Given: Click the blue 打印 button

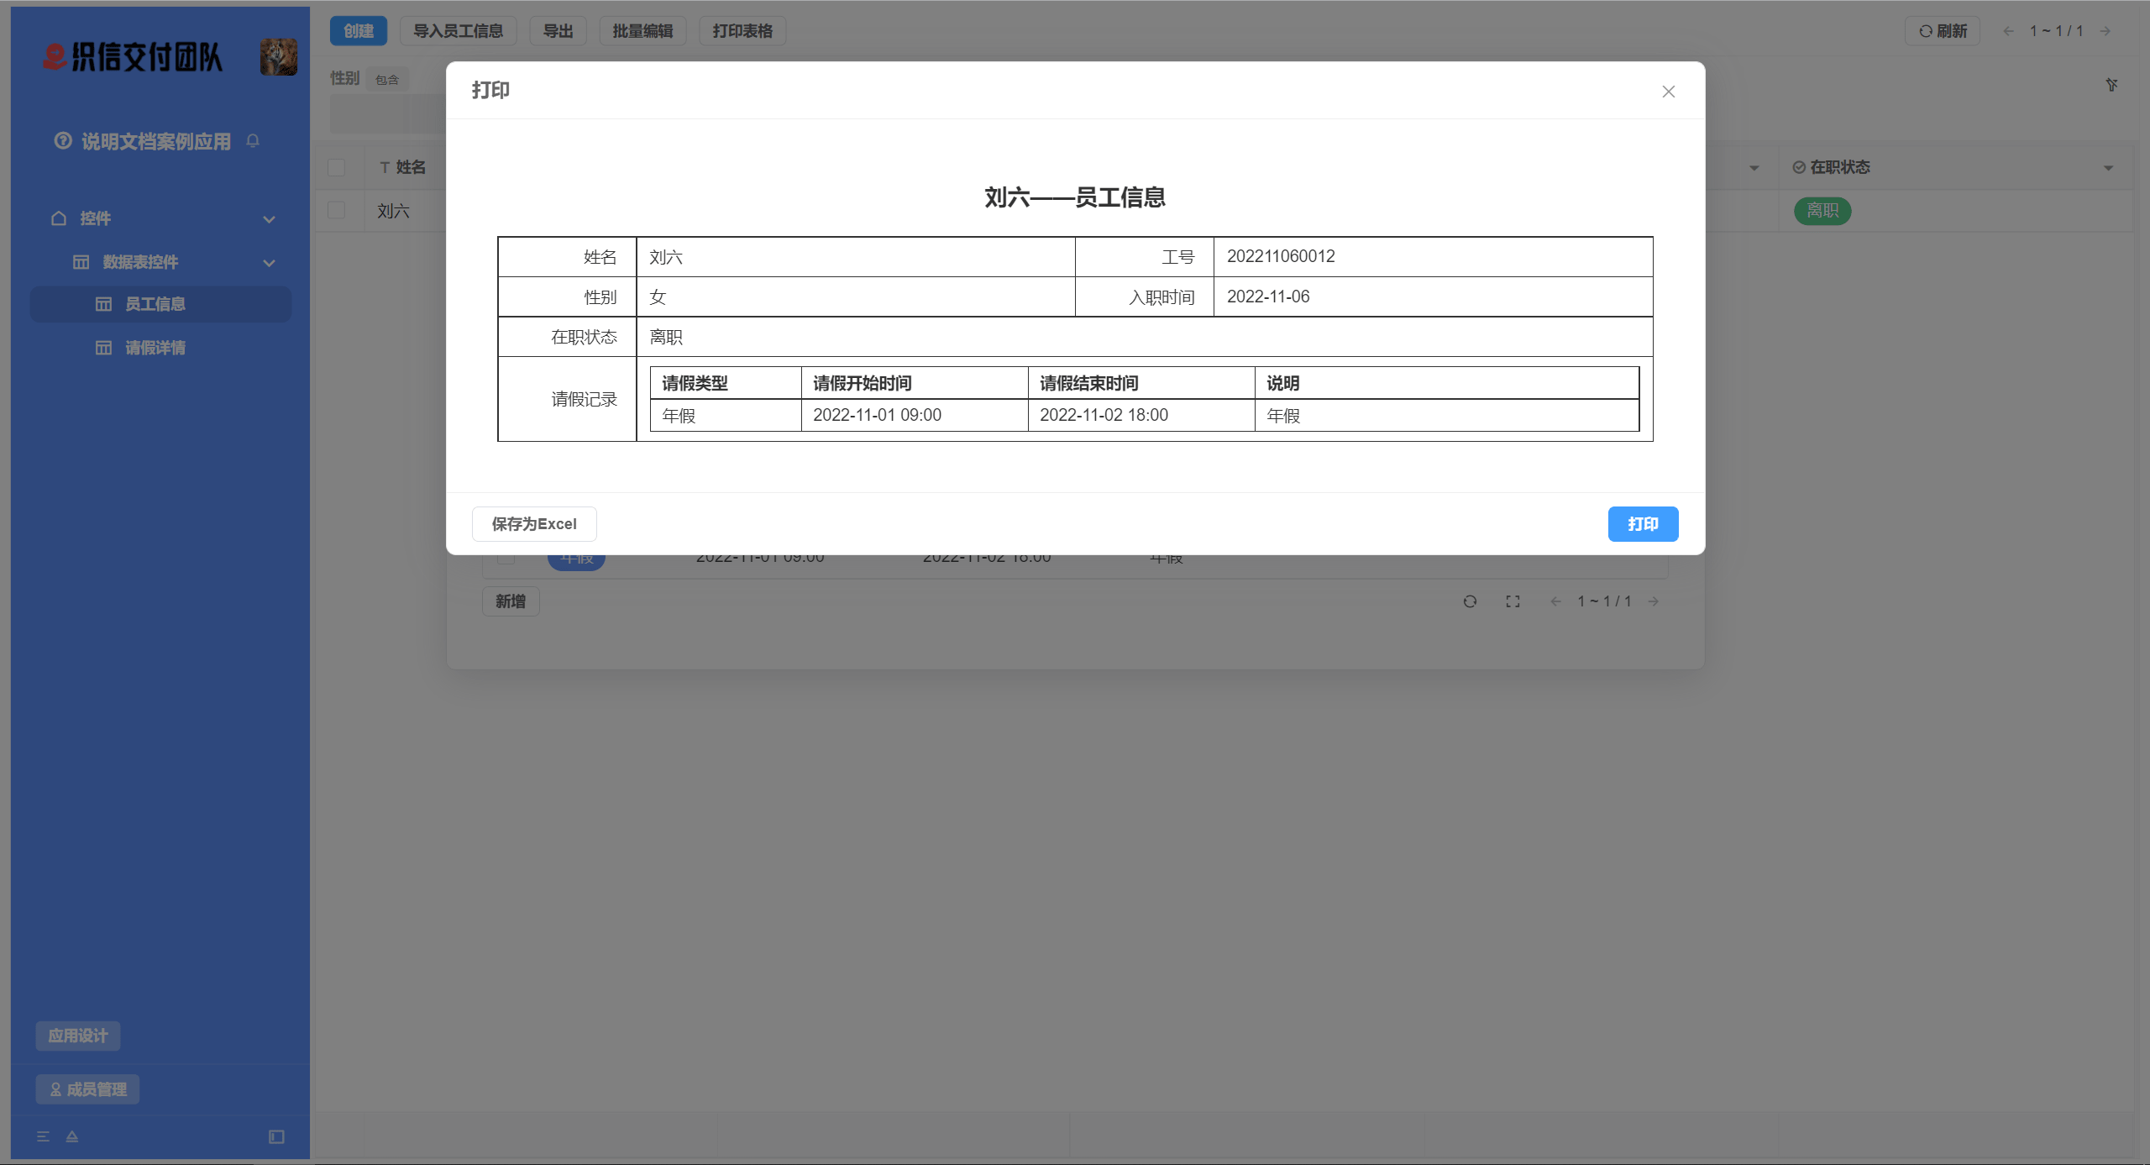Looking at the screenshot, I should coord(1642,523).
